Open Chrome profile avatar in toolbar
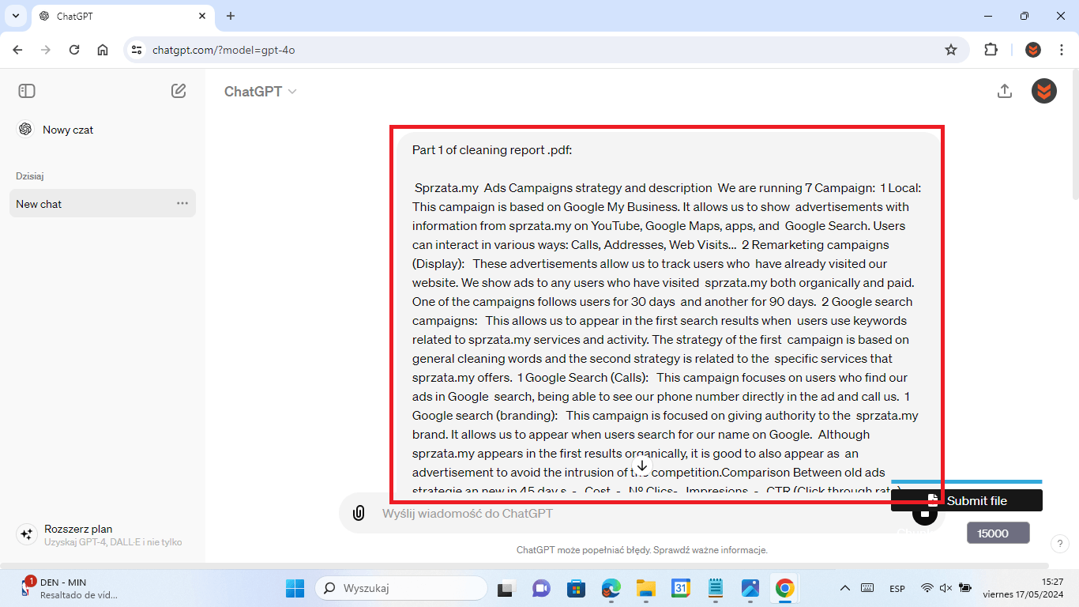 coord(1033,50)
